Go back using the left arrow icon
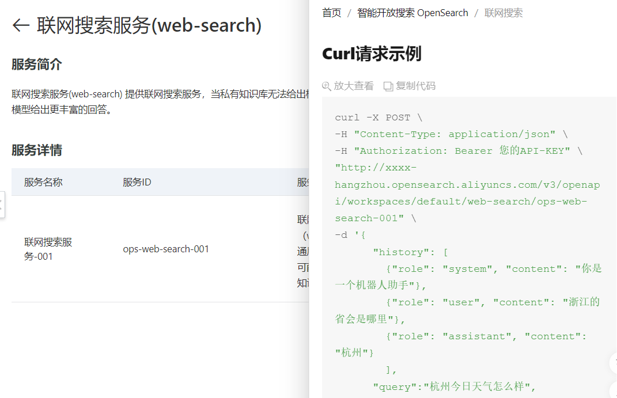Viewport: 617px width, 398px height. [x=21, y=25]
